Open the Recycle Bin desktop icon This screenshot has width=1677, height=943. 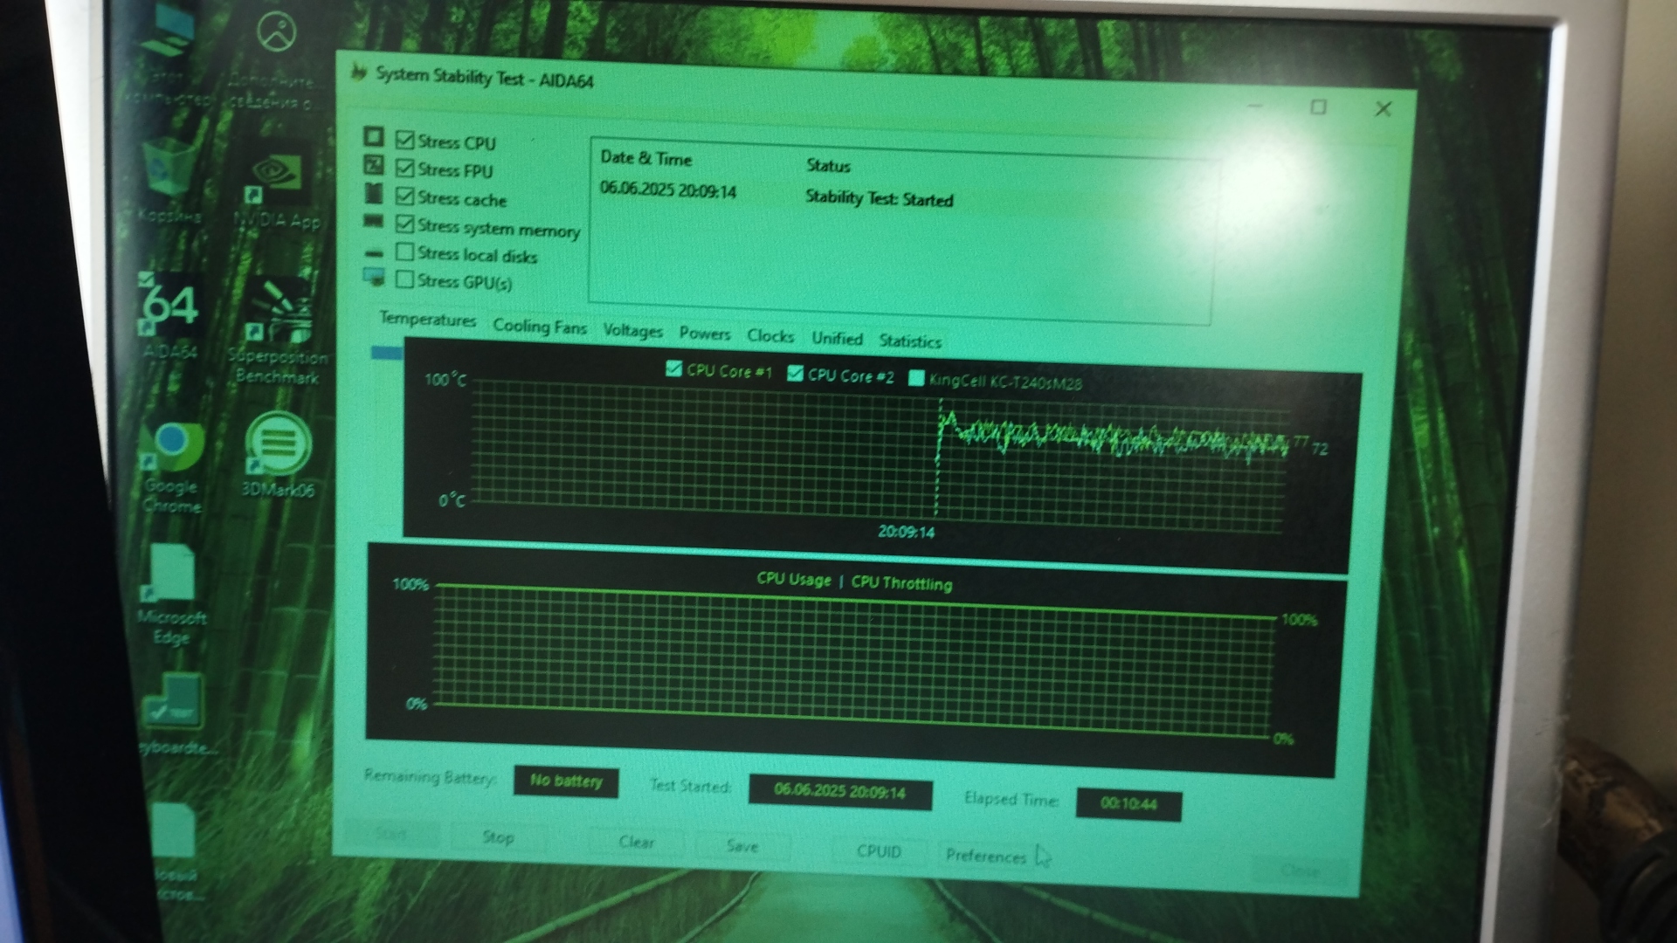(169, 172)
